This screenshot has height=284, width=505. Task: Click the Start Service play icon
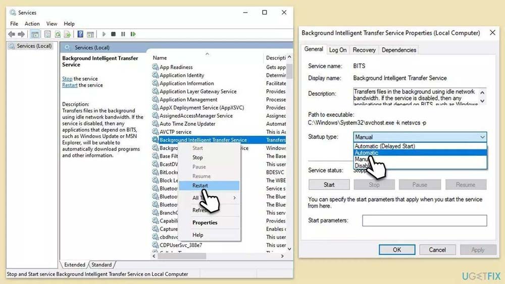pos(104,34)
